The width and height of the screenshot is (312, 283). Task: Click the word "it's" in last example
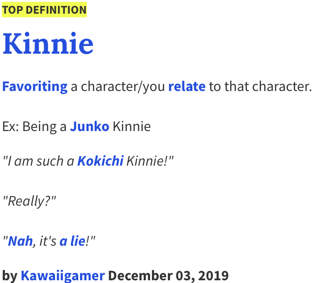[x=48, y=241]
